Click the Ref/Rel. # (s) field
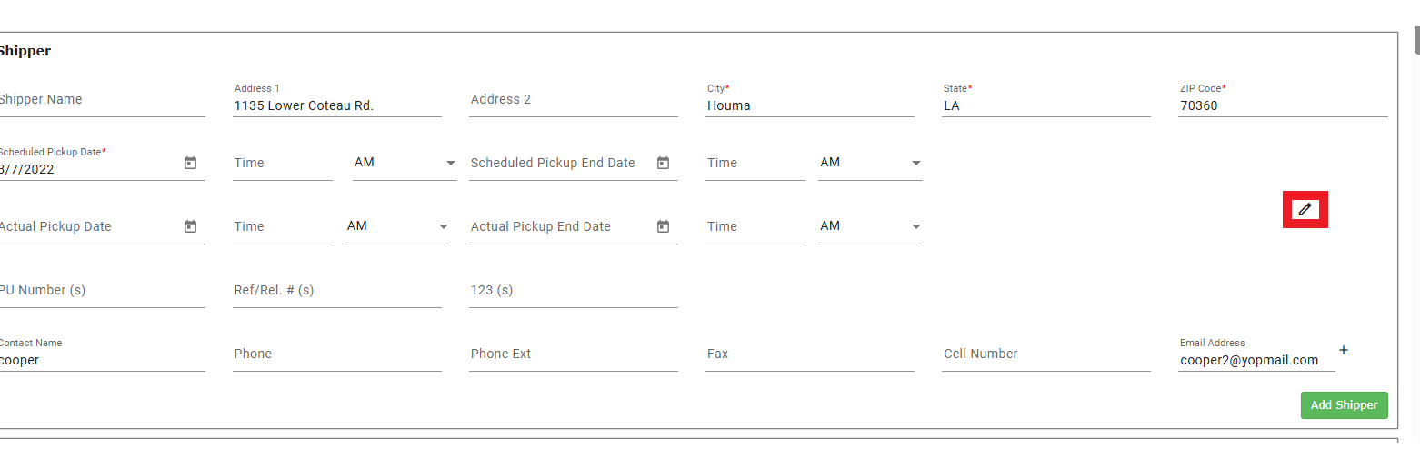The width and height of the screenshot is (1420, 469). (x=336, y=291)
